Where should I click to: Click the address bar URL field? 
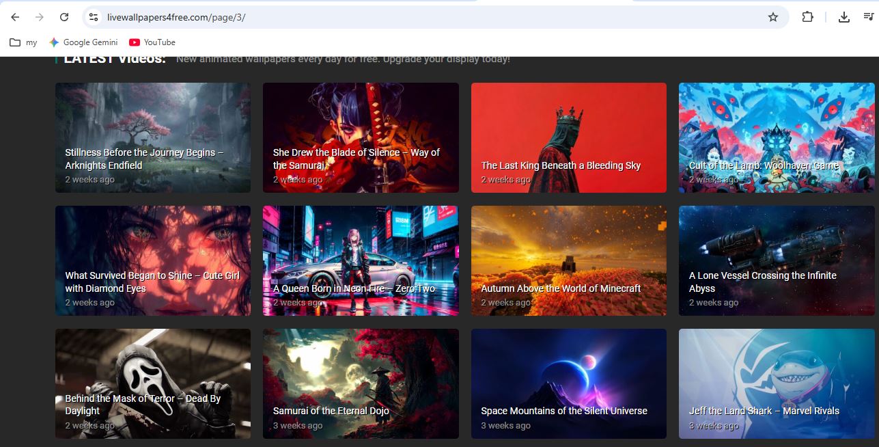point(410,17)
